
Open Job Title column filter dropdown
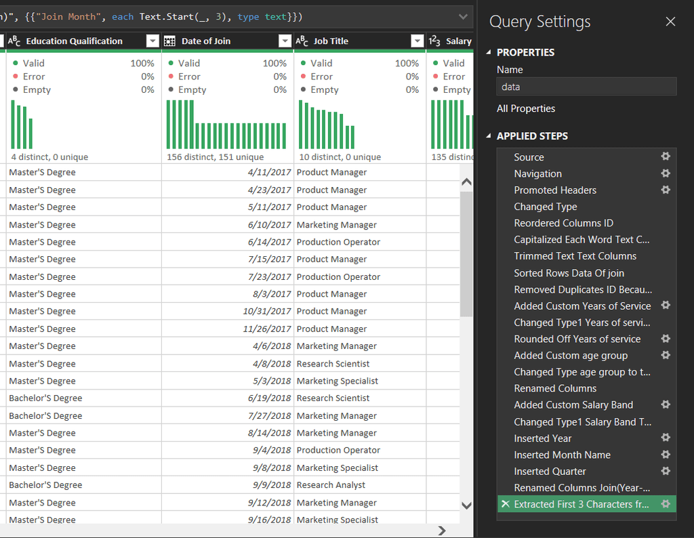point(417,41)
